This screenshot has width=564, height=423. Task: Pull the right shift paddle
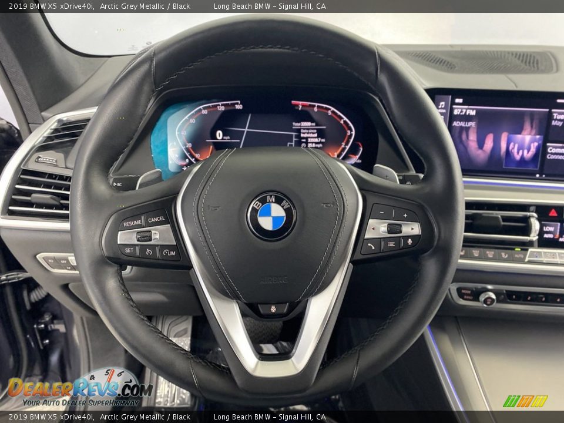point(386,173)
